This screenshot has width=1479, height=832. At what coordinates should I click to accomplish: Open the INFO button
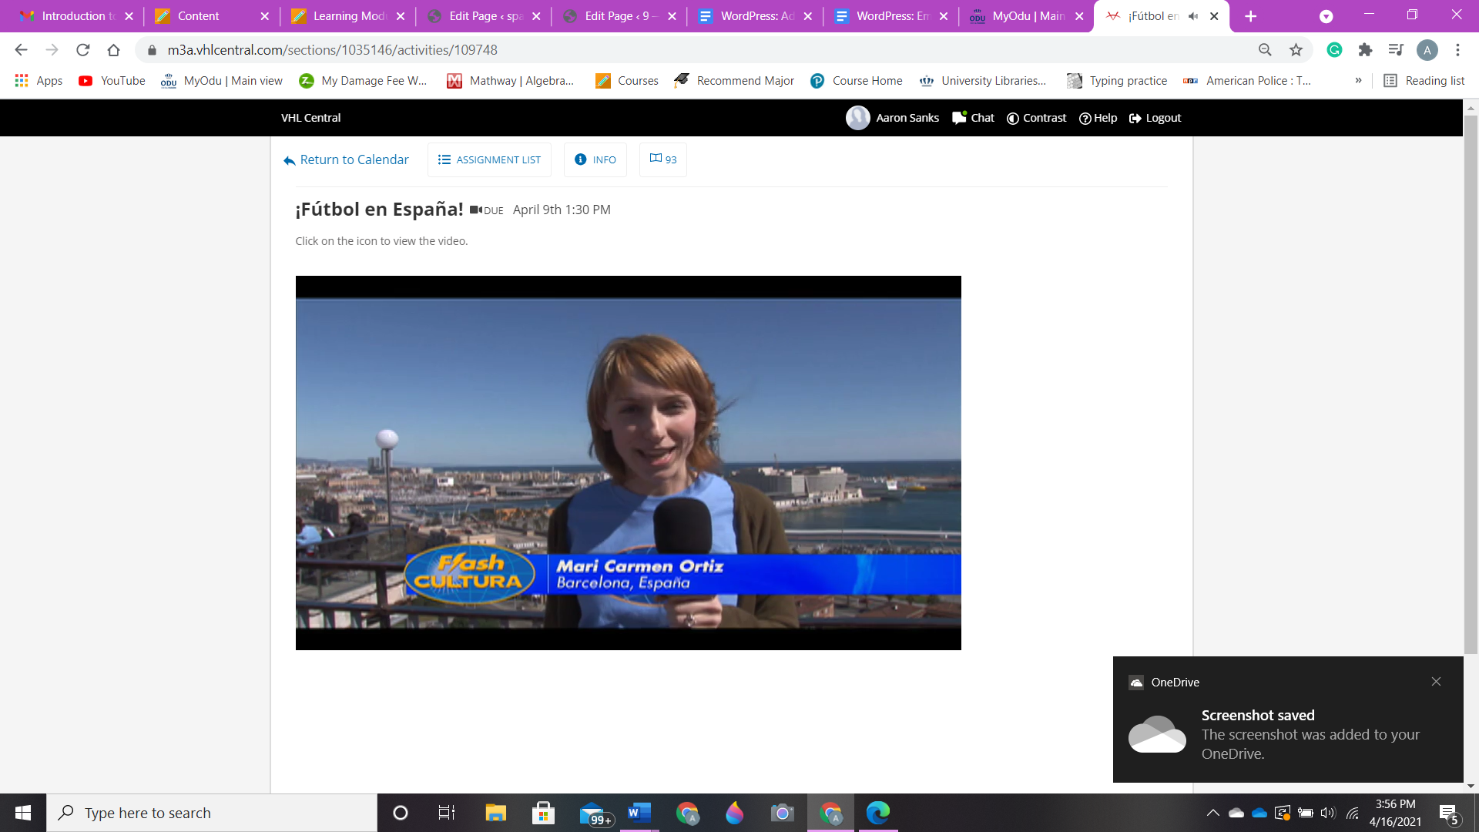point(595,159)
